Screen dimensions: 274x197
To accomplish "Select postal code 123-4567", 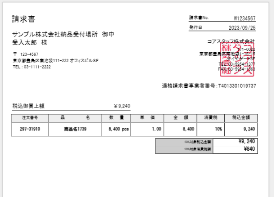I will [x=29, y=54].
